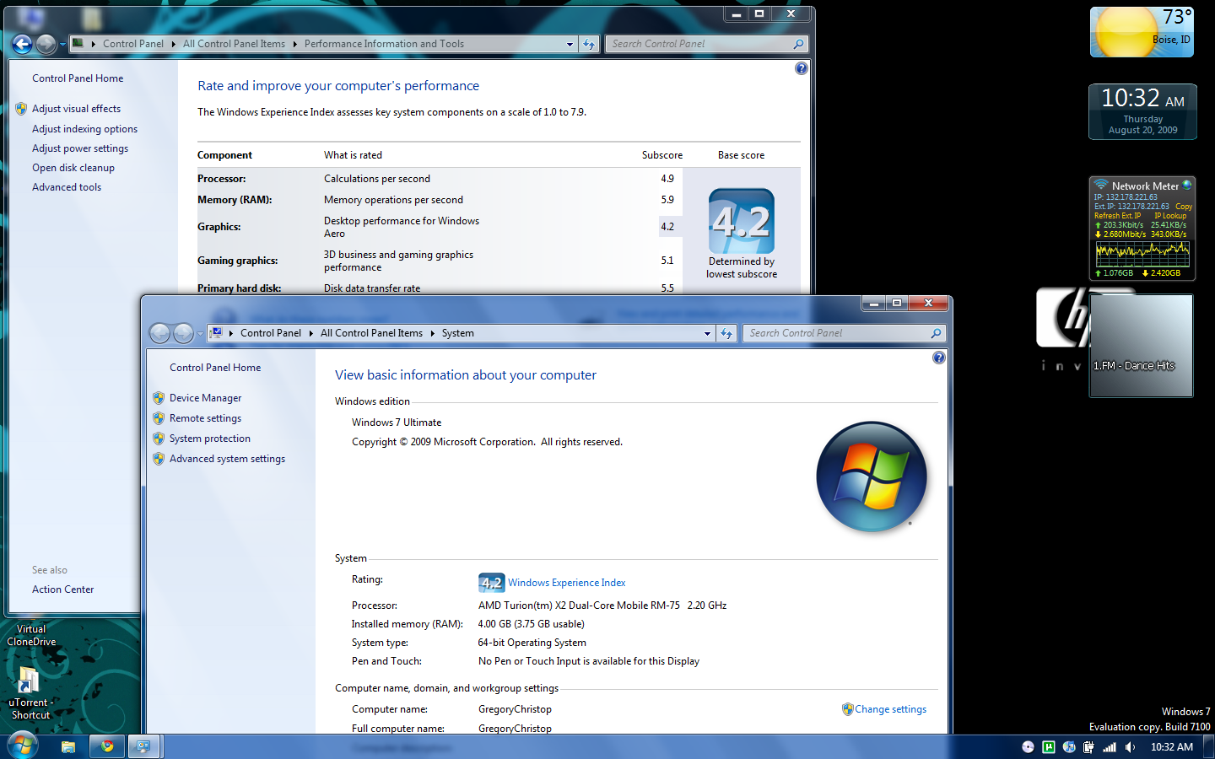Click Open disk cleanup link
The height and width of the screenshot is (759, 1215).
[x=73, y=168]
